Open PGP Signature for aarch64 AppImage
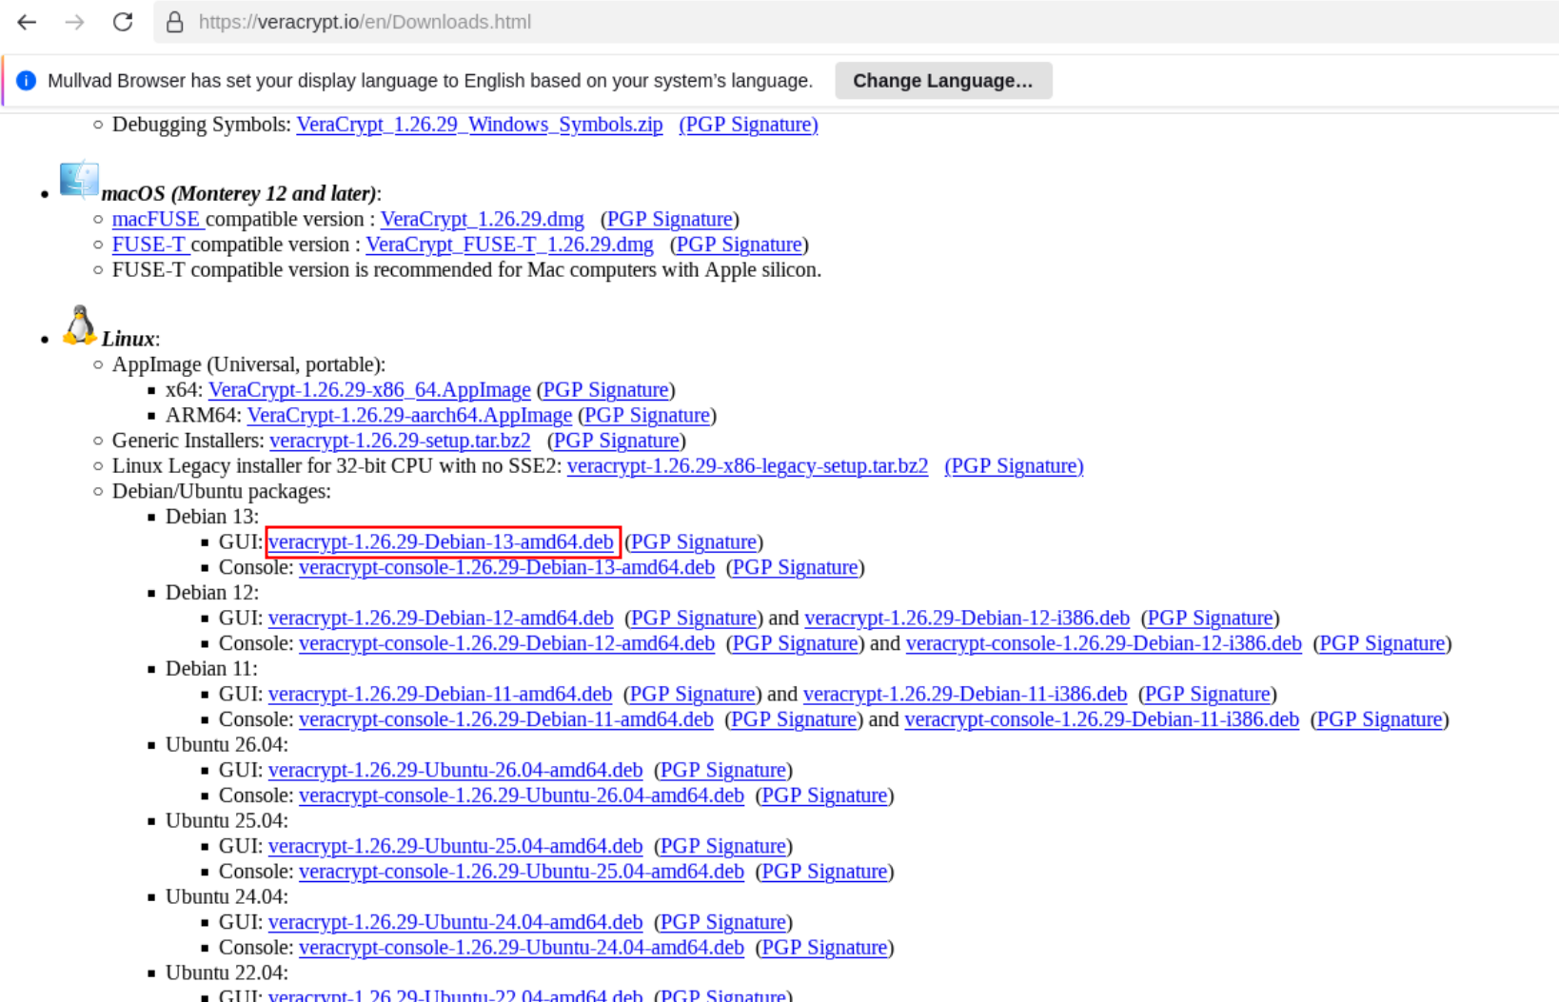 pos(647,416)
